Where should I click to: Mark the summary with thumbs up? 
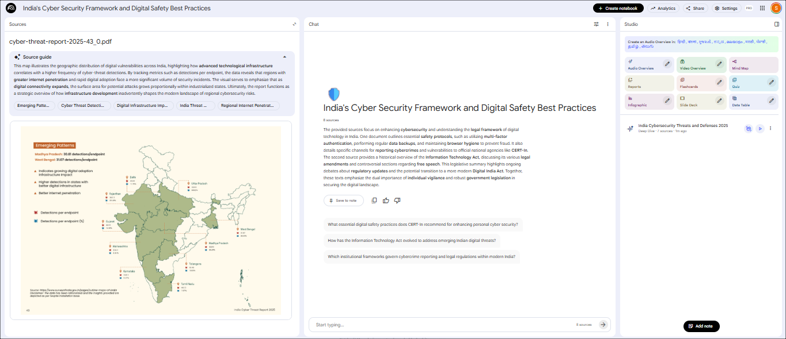click(386, 201)
